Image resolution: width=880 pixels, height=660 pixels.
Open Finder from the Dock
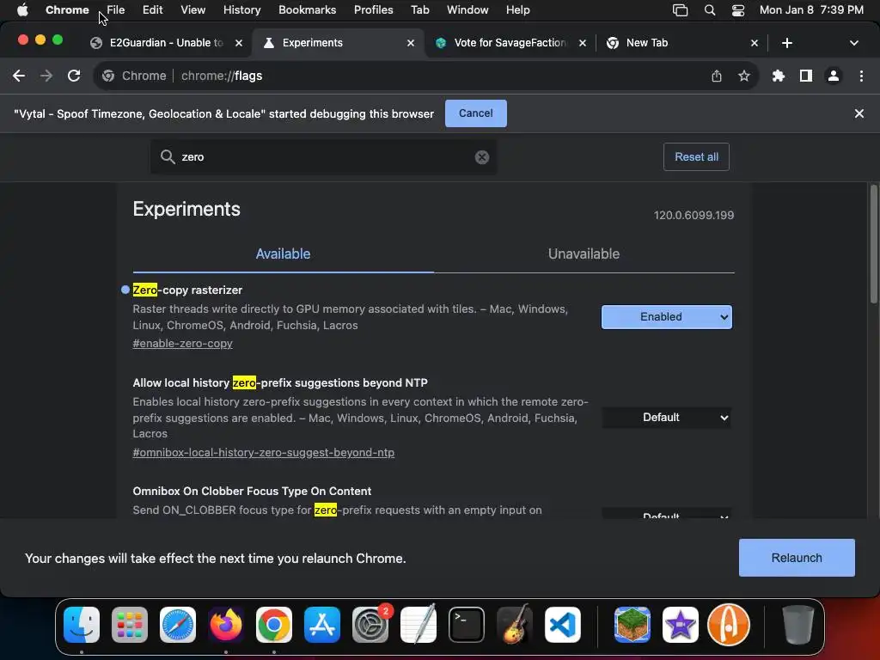click(82, 625)
